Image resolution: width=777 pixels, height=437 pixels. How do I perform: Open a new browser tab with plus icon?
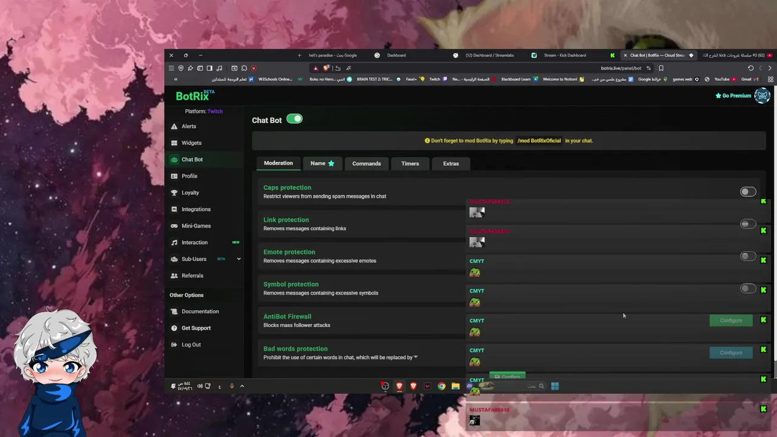[299, 55]
